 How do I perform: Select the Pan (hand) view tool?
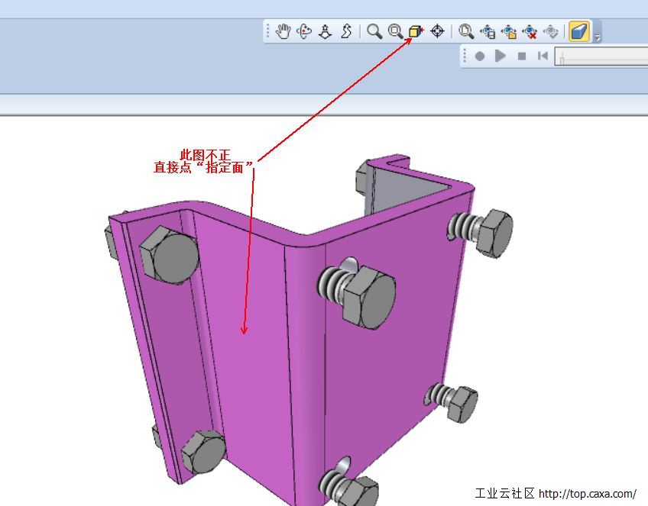(x=283, y=31)
